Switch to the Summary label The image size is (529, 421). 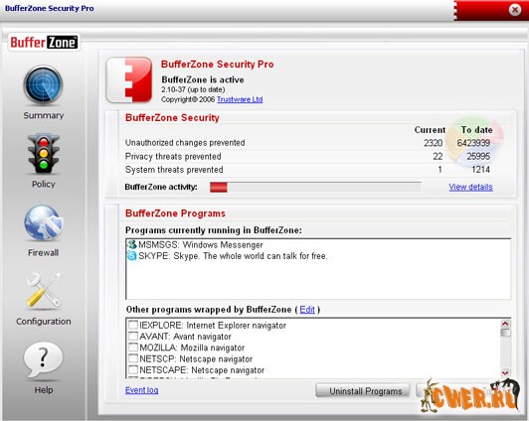click(44, 115)
